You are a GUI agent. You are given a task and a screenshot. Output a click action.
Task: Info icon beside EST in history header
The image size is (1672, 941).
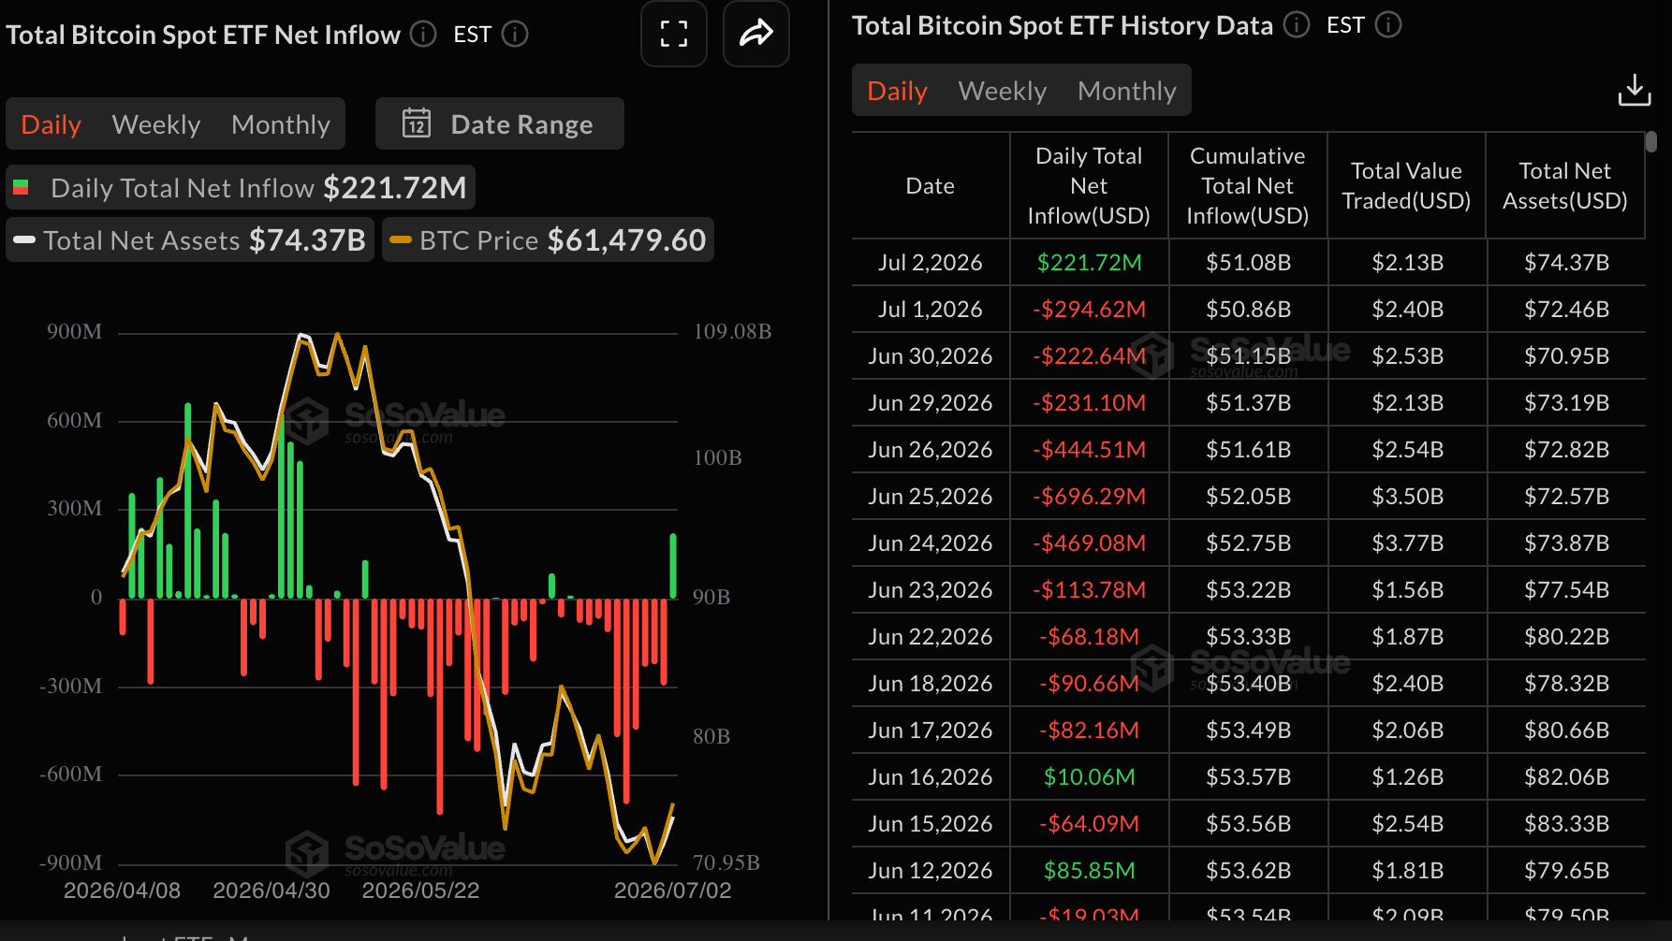point(1388,25)
